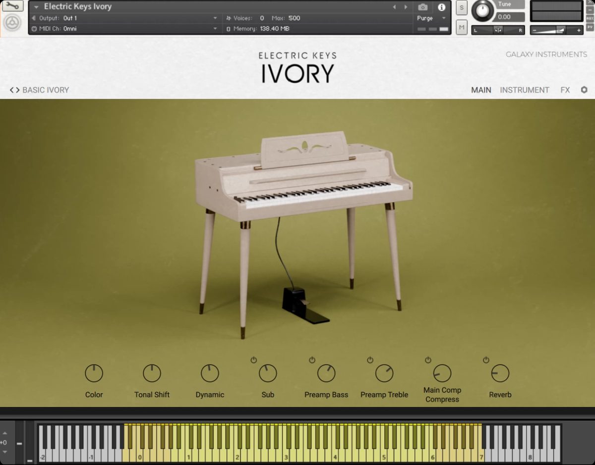Click the MIDI channel icon beside MIDI Ch
This screenshot has height=465, width=595.
34,29
